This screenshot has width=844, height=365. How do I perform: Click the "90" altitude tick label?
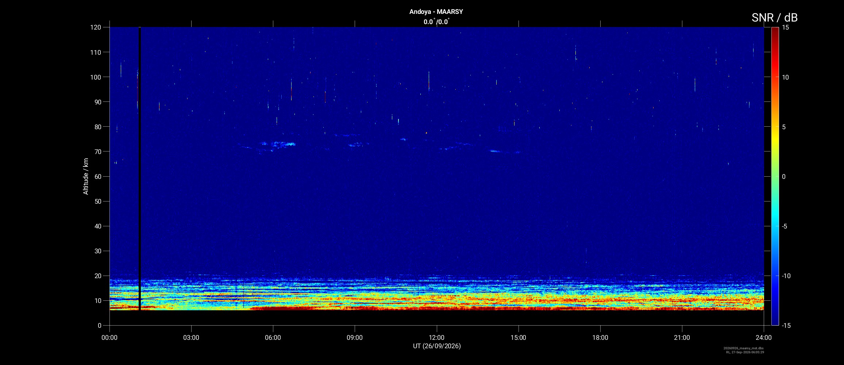point(98,102)
